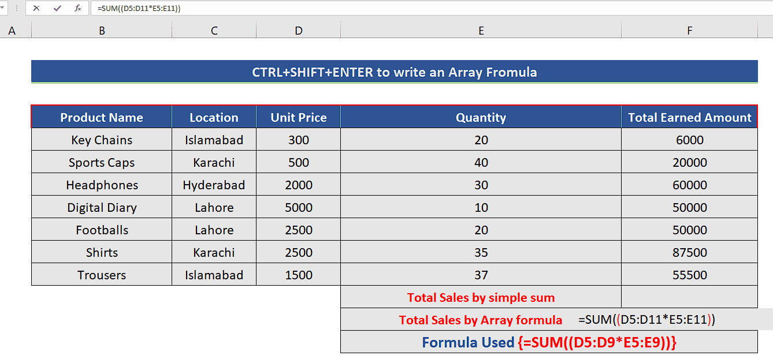The image size is (773, 363).
Task: Click the CTRL+SHIFT+ENTER title banner cell
Action: click(394, 72)
